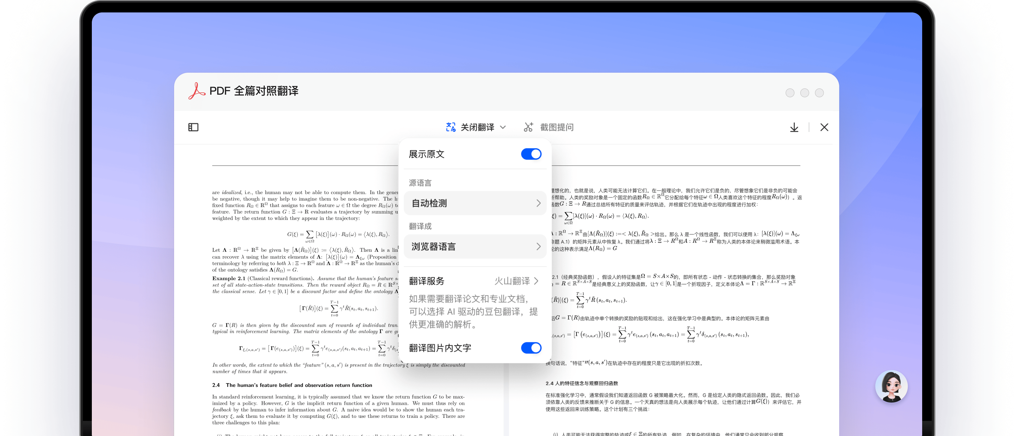1014x436 pixels.
Task: Open the 浏览器语言 target language selector
Action: (475, 247)
